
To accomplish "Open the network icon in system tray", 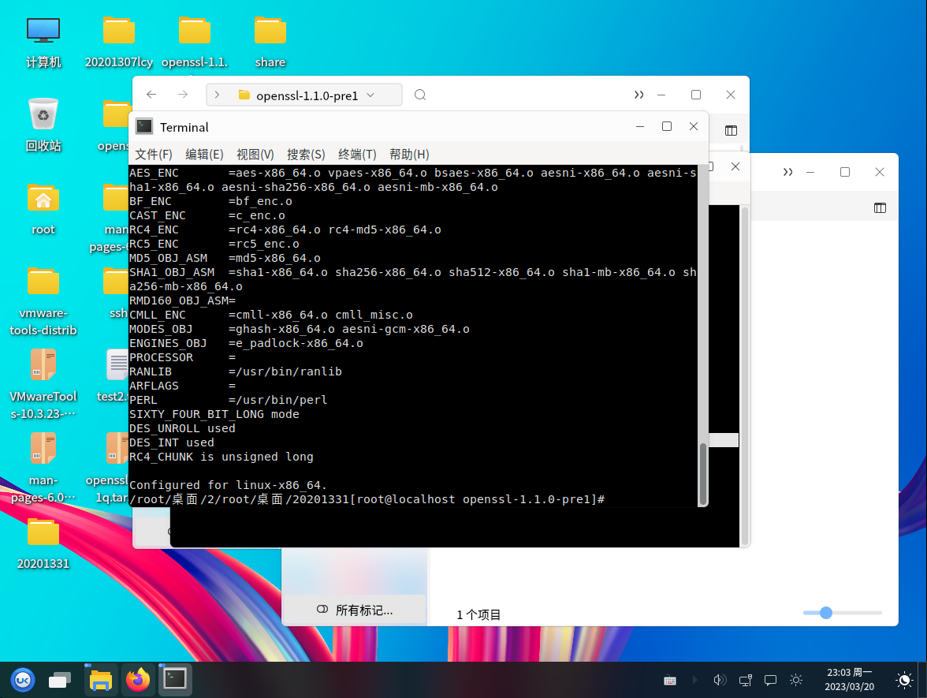I will (x=745, y=680).
